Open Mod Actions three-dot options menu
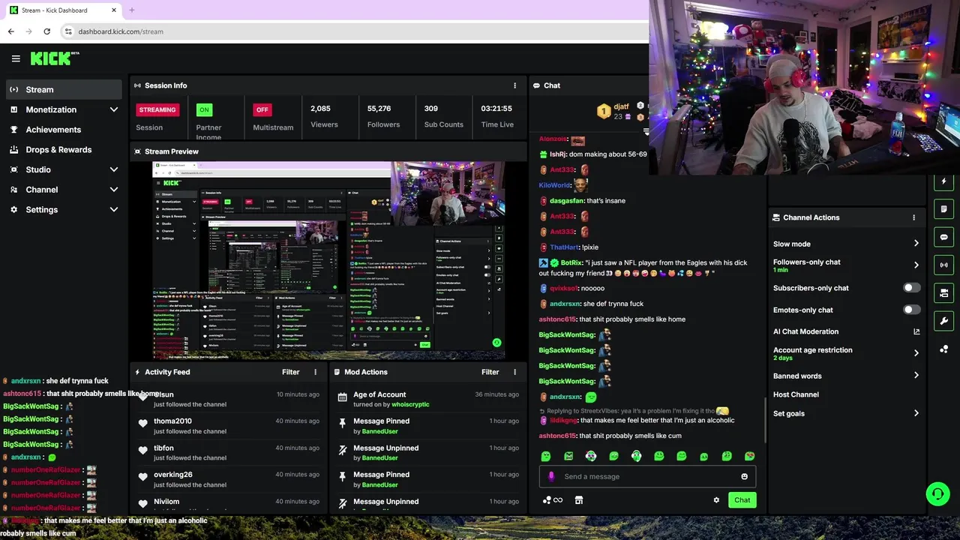Viewport: 960px width, 540px height. tap(514, 372)
